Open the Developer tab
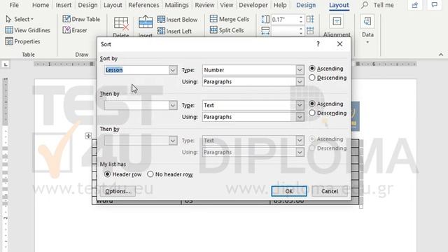The width and height of the screenshot is (448, 252). (253, 5)
